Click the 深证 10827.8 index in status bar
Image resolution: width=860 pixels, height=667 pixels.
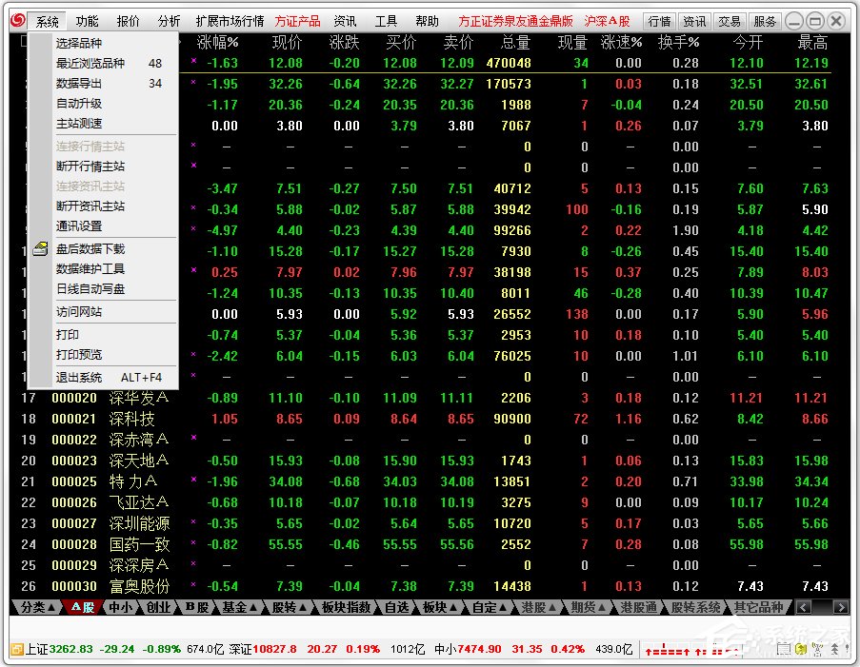coord(263,650)
